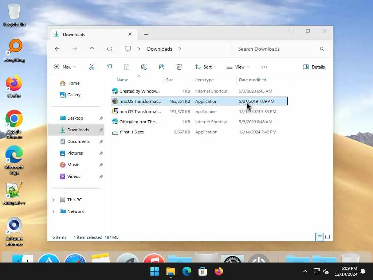The width and height of the screenshot is (373, 280).
Task: Click the This PC monitor icon in address bar
Action: 128,49
